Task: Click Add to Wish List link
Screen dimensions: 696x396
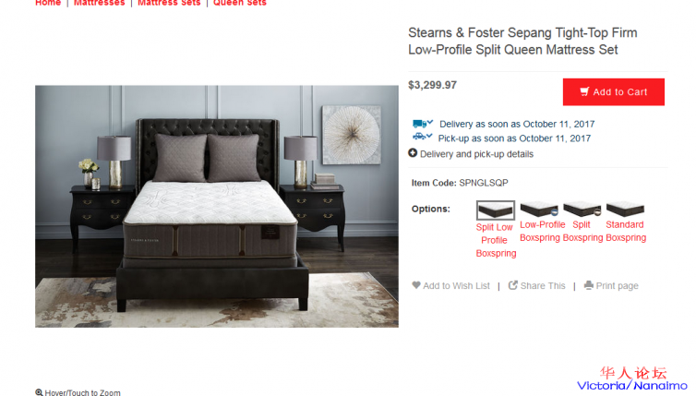Action: (451, 285)
